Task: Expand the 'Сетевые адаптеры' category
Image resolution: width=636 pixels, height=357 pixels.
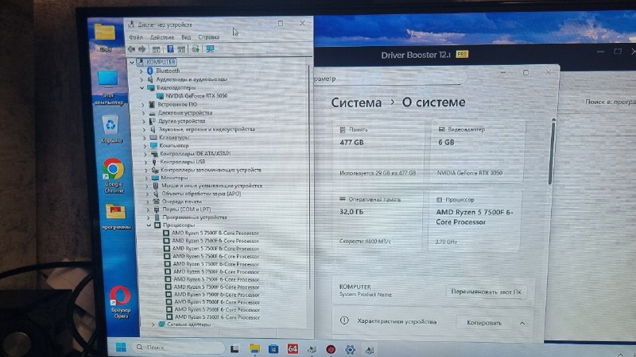Action: click(153, 324)
